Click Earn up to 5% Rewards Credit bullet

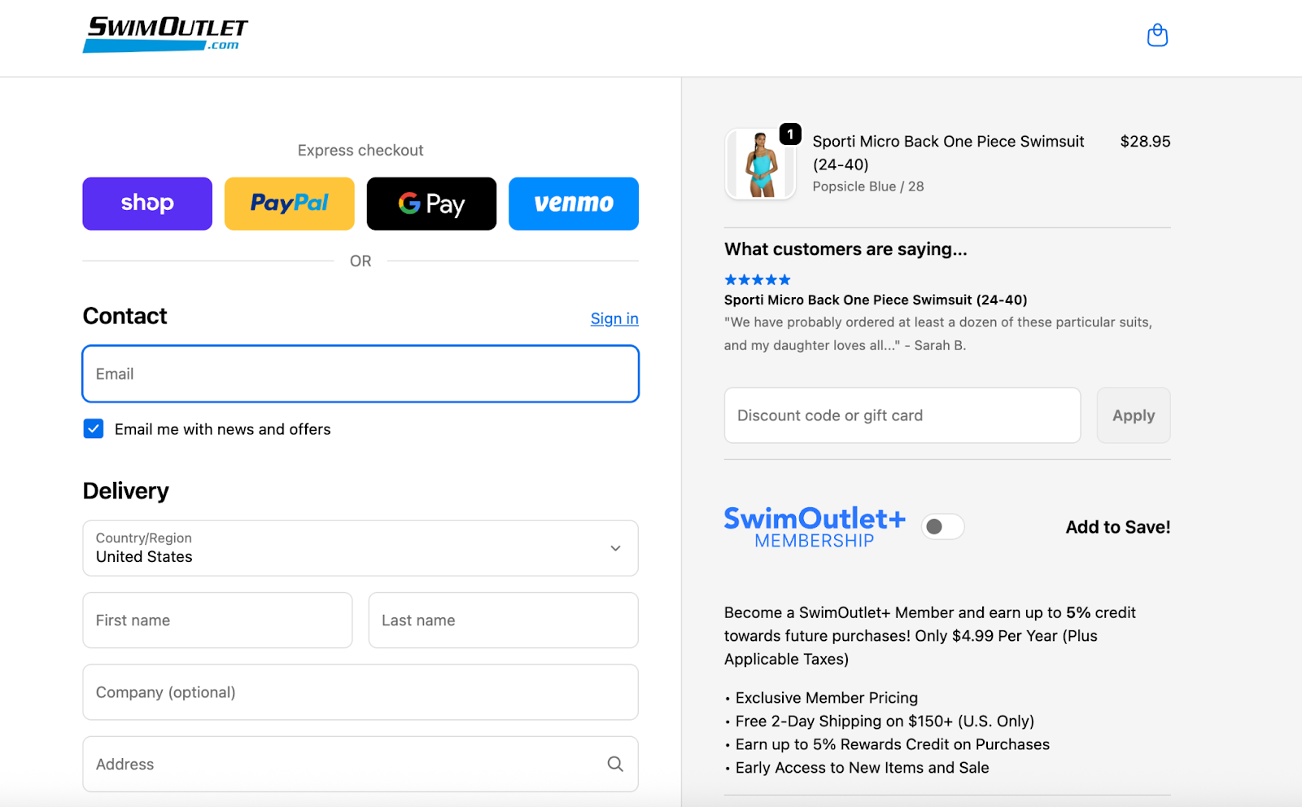coord(892,744)
